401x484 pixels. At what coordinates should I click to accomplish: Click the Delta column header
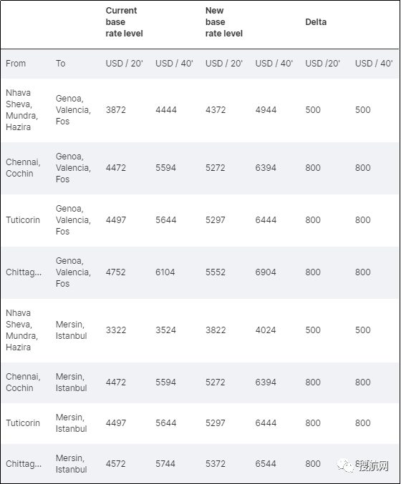pos(316,22)
